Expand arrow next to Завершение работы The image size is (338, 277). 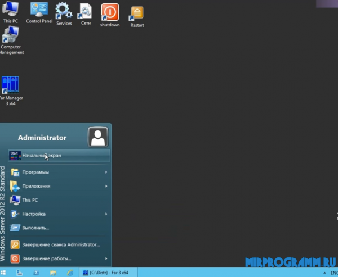pos(106,258)
